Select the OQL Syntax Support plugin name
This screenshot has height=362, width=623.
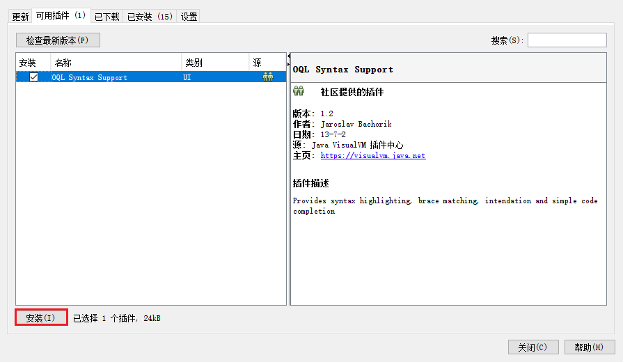click(90, 77)
